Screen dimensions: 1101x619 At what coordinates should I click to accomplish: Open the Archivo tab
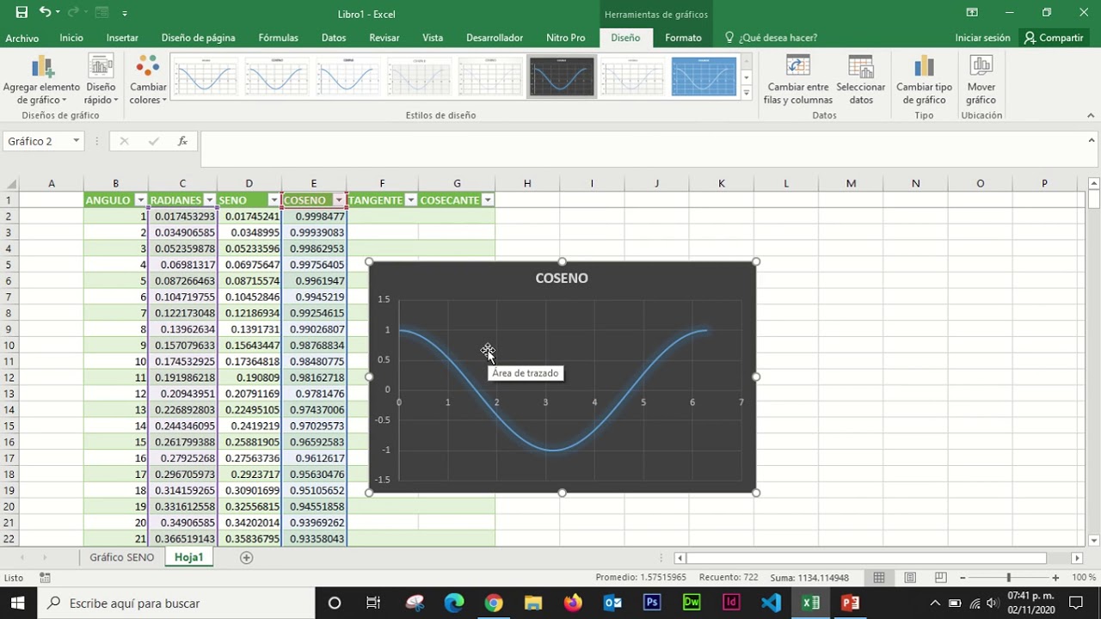coord(22,38)
